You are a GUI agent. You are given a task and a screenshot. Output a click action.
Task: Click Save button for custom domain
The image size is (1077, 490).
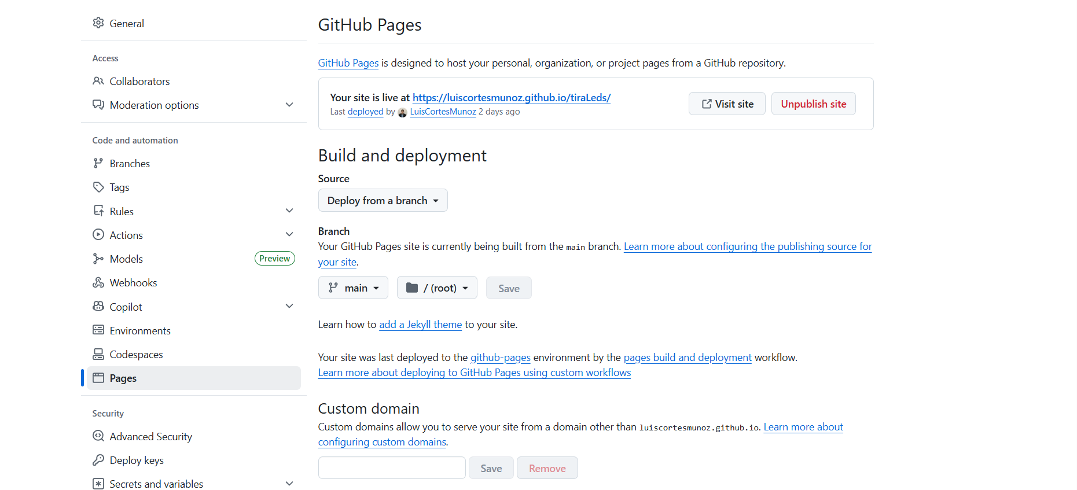(491, 467)
